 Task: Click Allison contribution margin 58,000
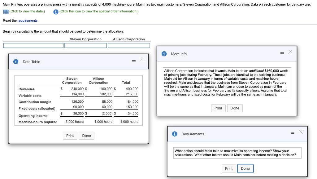[x=107, y=101]
